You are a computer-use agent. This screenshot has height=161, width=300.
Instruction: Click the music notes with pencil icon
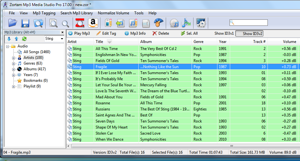click(133, 23)
